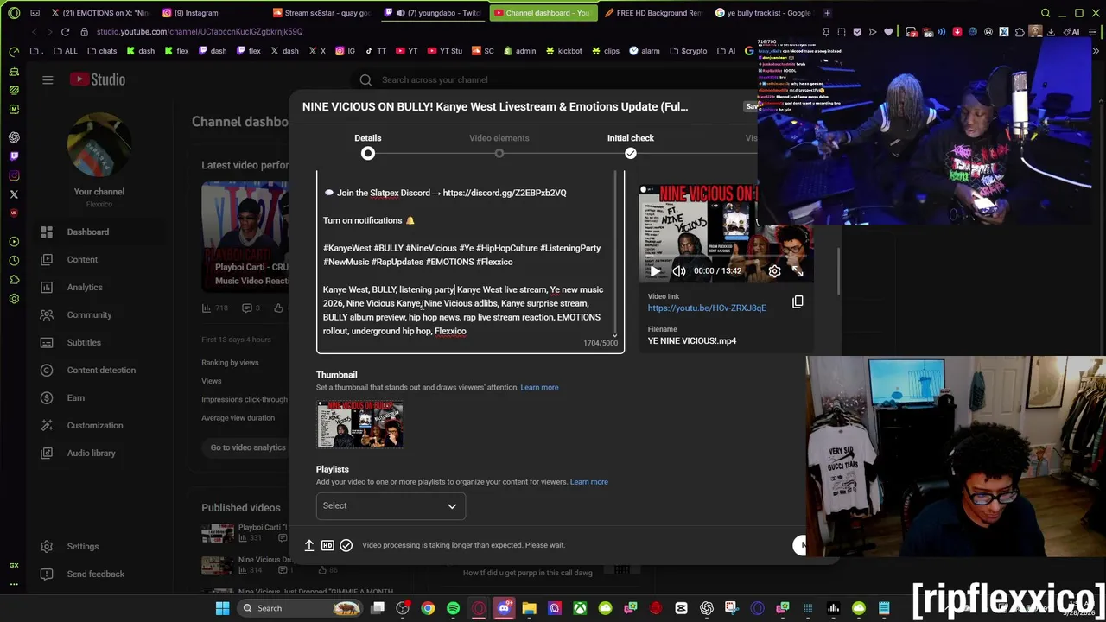1106x622 pixels.
Task: Click the uploaded thumbnail image
Action: (x=360, y=424)
